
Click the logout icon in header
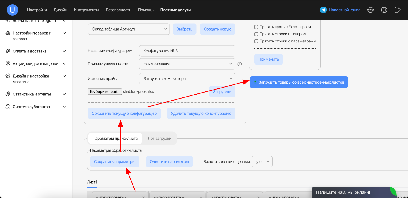click(398, 10)
